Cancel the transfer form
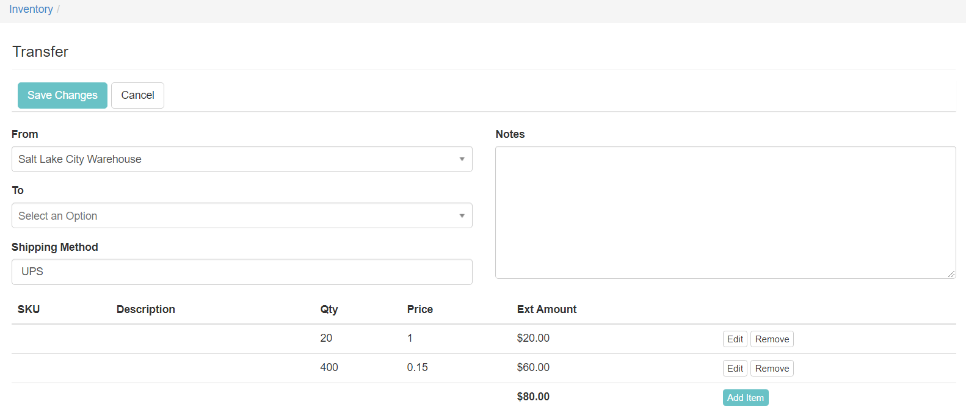Viewport: 966px width, 418px height. (137, 95)
